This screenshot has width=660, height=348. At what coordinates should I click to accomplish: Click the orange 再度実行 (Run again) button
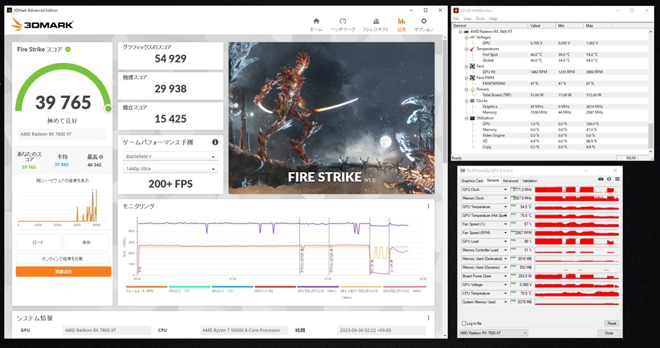64,272
